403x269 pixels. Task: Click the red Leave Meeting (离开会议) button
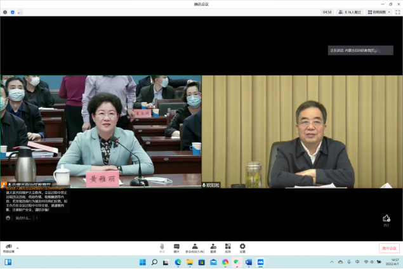tap(388, 248)
